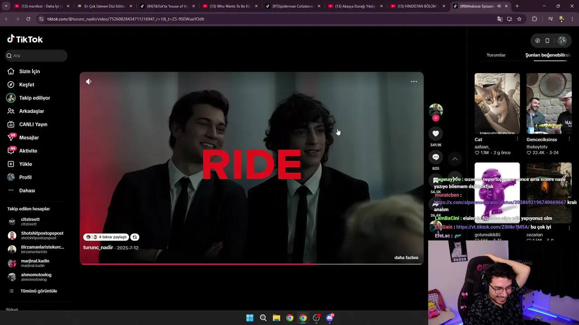Switch to Şunları beğenebilirsin tab

547,55
